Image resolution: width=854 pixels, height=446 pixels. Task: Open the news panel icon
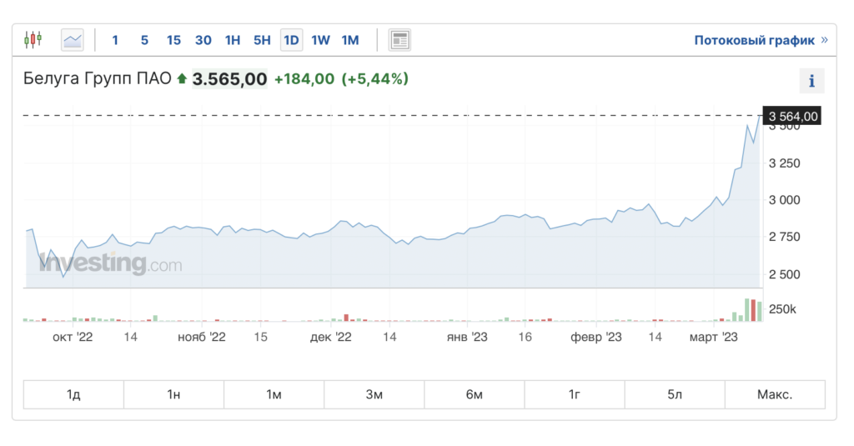coord(400,39)
